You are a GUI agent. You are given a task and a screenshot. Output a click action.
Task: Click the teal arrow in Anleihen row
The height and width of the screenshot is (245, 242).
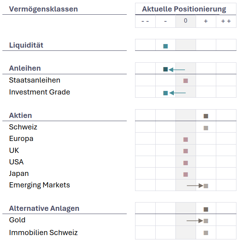point(177,69)
